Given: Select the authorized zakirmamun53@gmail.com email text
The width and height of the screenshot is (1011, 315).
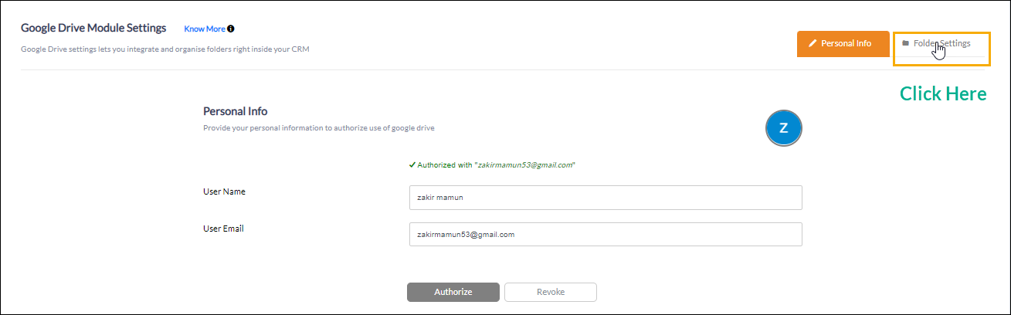Looking at the screenshot, I should (525, 165).
